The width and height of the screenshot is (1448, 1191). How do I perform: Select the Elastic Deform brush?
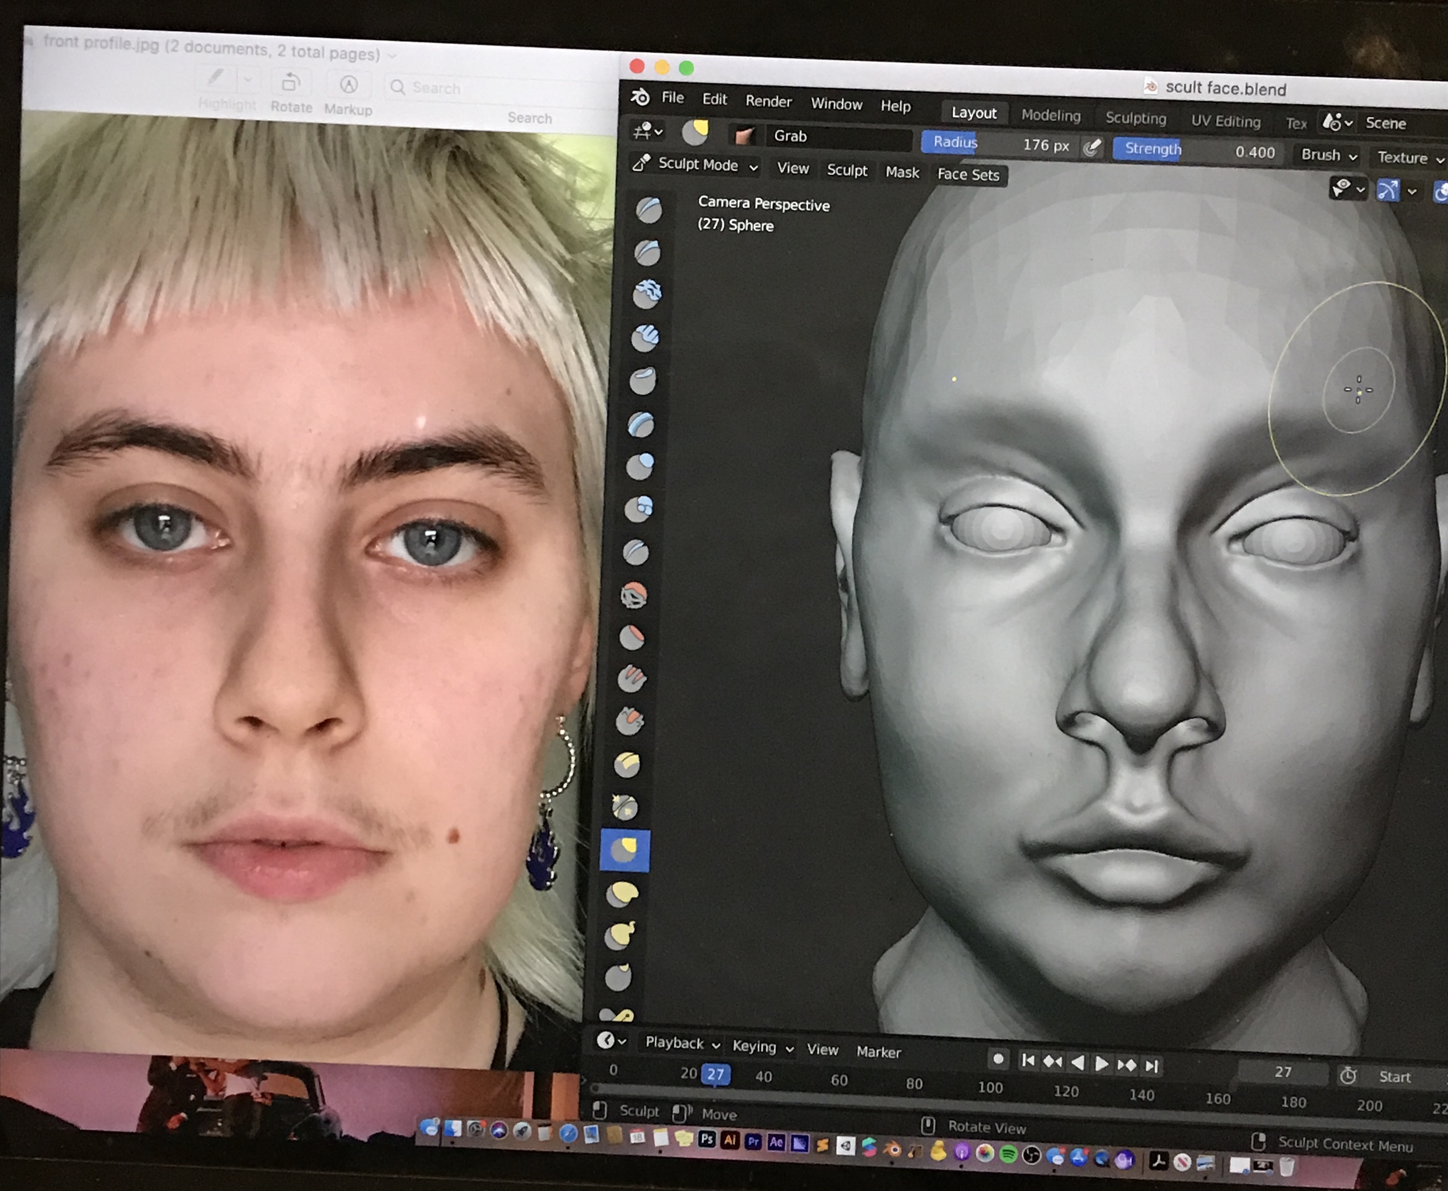tap(622, 893)
